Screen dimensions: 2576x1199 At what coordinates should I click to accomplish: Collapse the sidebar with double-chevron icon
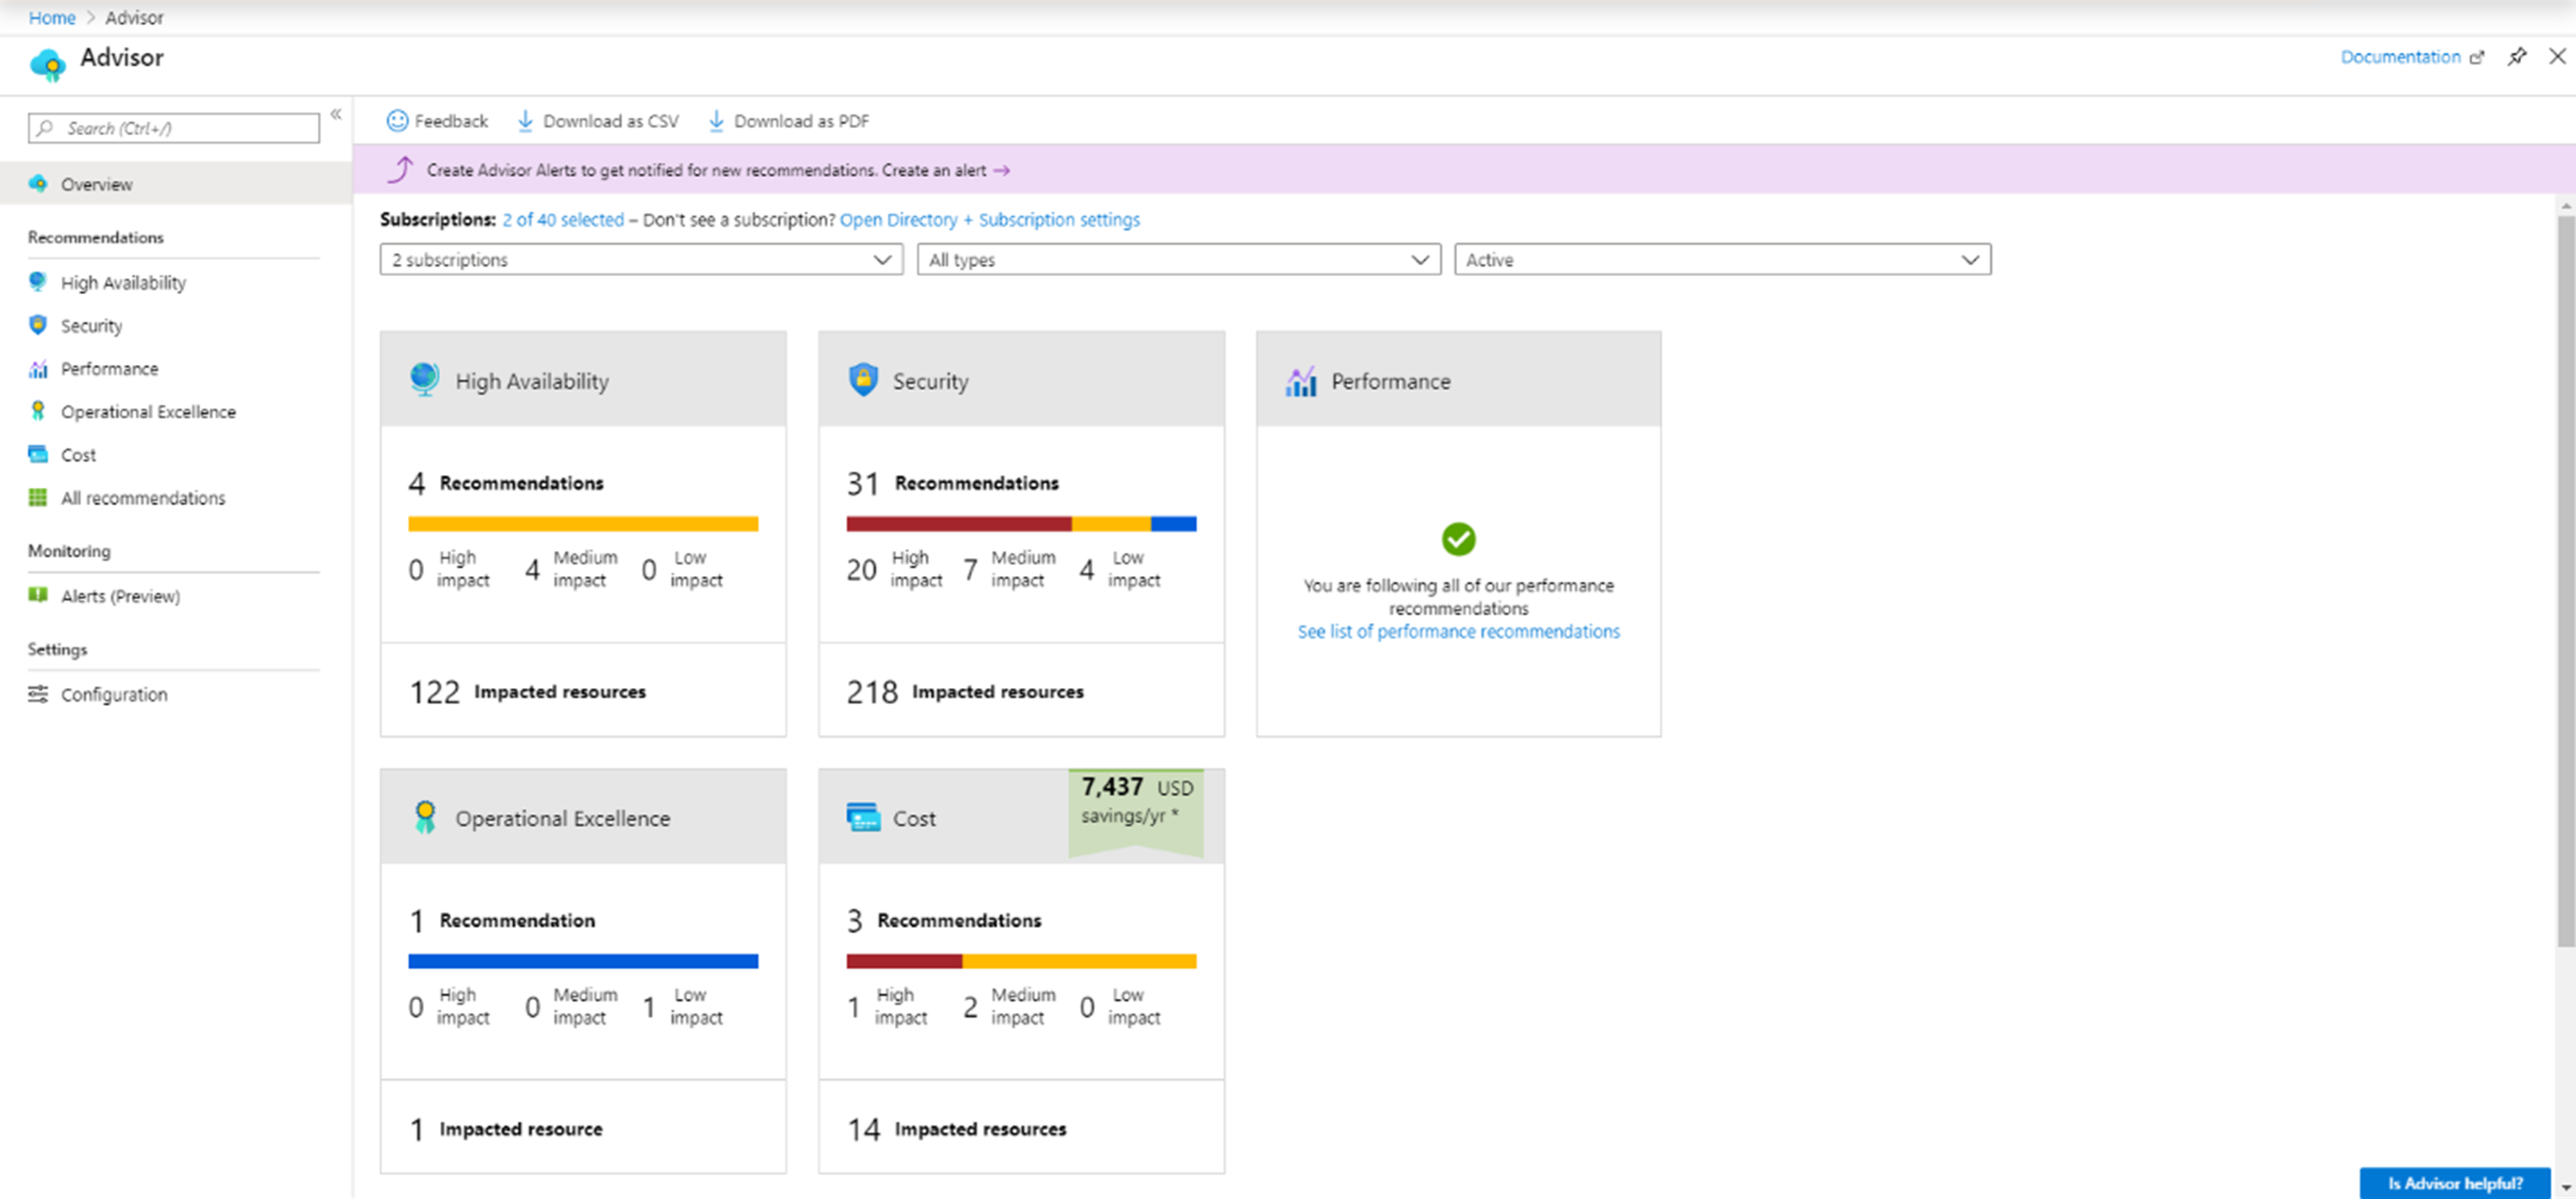336,114
